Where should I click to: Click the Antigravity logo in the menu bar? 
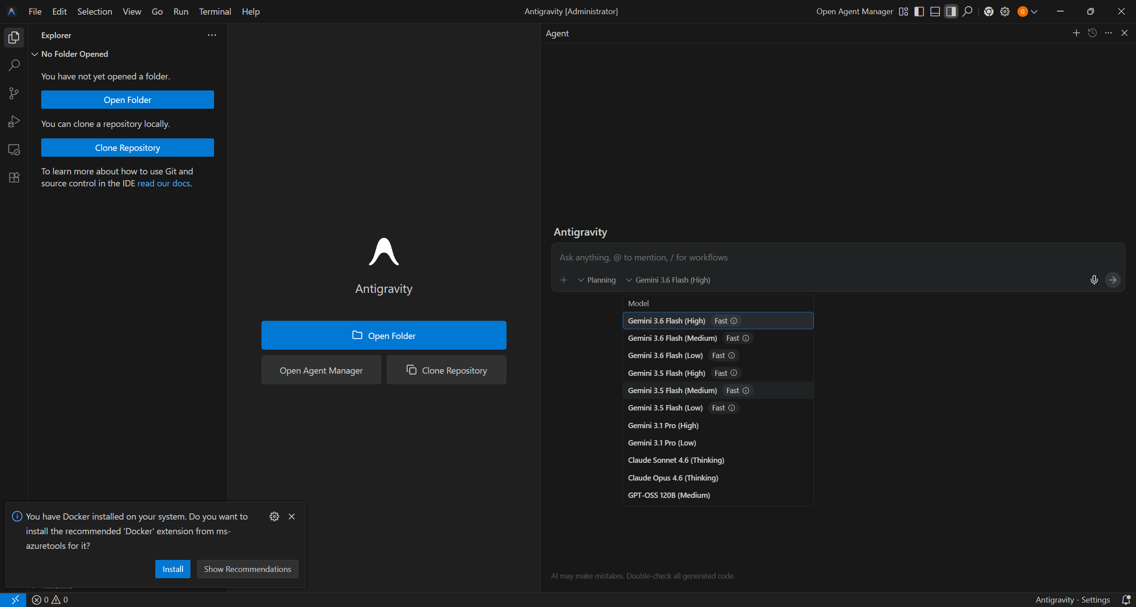point(12,12)
